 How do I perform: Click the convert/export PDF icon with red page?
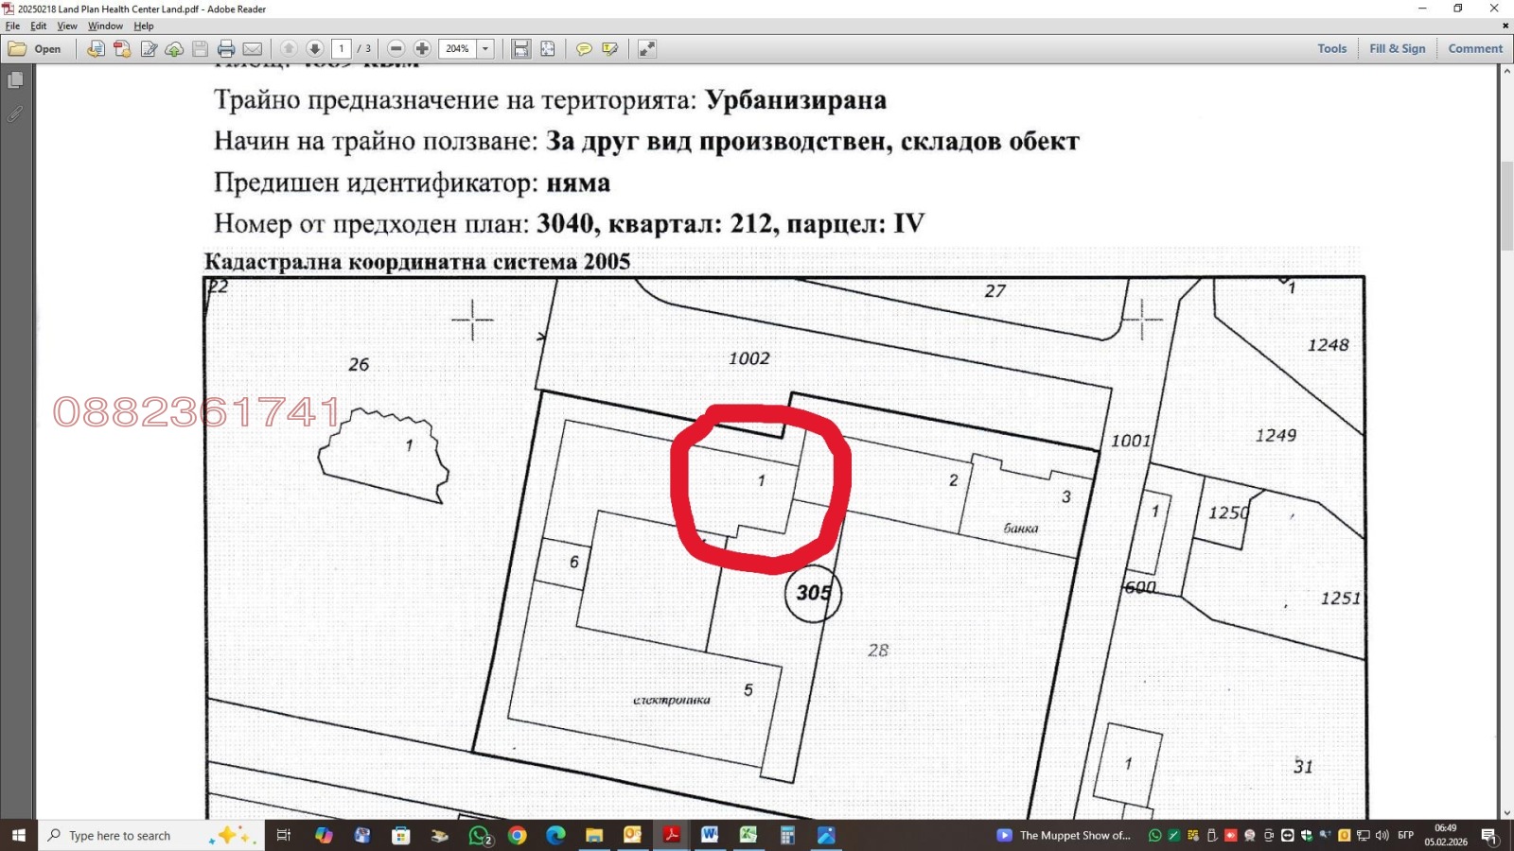122,49
